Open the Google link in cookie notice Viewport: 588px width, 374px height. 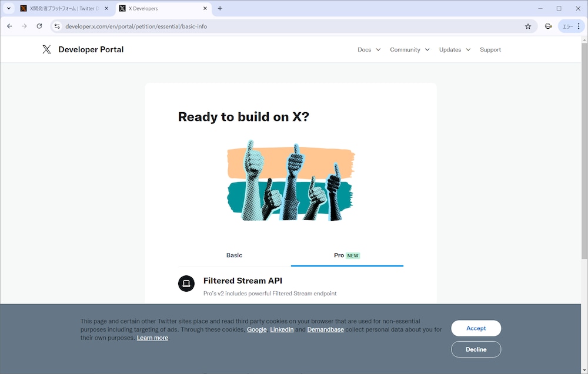click(x=256, y=329)
